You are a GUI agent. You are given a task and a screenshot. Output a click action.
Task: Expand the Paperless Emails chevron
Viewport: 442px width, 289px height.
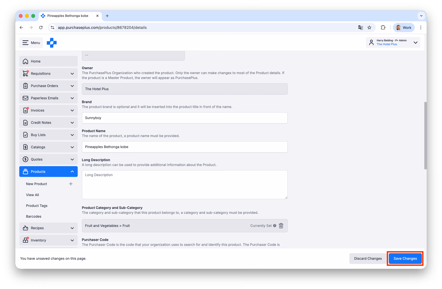pos(72,98)
